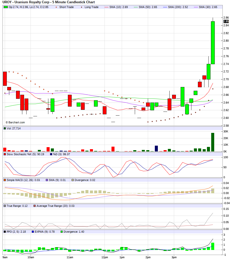This screenshot has height=265, width=233.
Task: Click the navy blue volume bar
Action: pos(156,149)
